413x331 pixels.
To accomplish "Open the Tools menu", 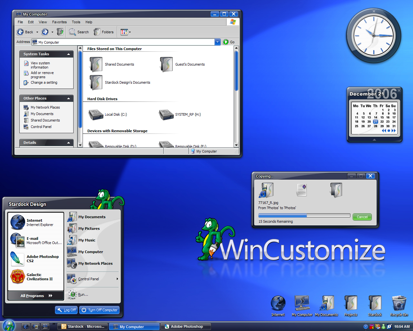I will point(76,22).
